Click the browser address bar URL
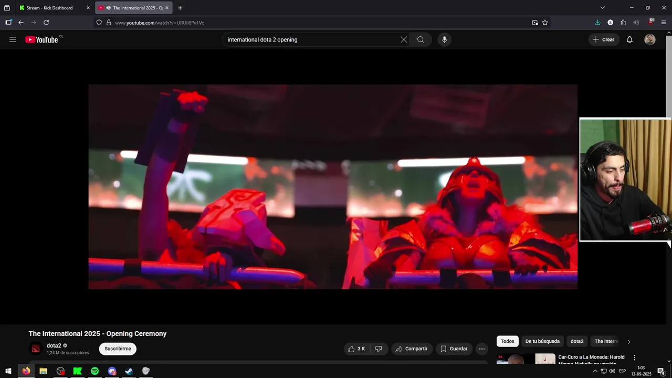Screen dimensions: 672x378 [160, 23]
